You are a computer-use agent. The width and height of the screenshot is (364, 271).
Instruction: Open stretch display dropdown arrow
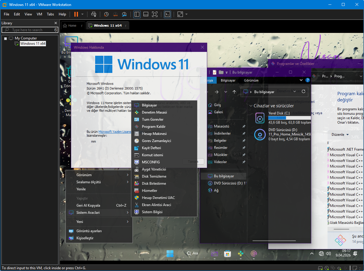click(x=186, y=14)
